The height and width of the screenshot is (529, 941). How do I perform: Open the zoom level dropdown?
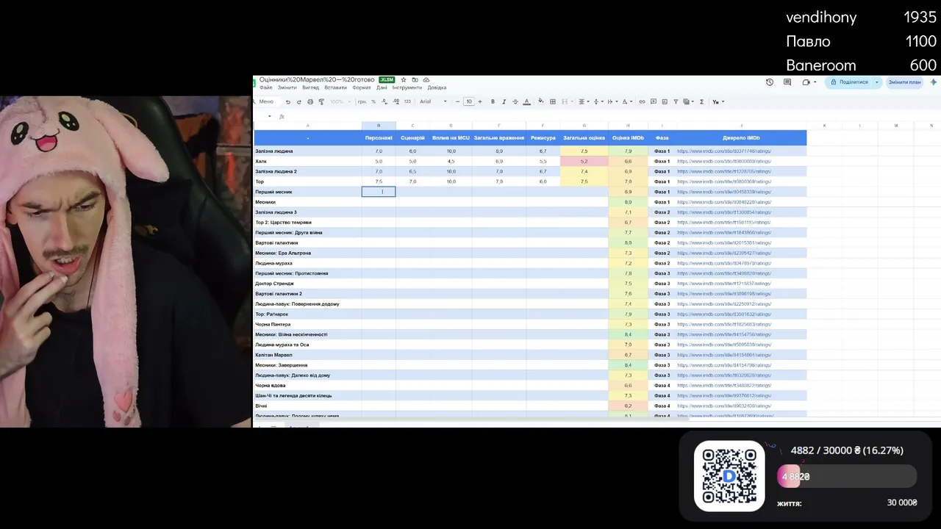click(339, 101)
